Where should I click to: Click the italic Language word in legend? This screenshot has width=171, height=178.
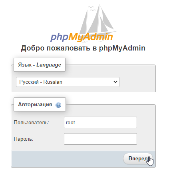[49, 65]
